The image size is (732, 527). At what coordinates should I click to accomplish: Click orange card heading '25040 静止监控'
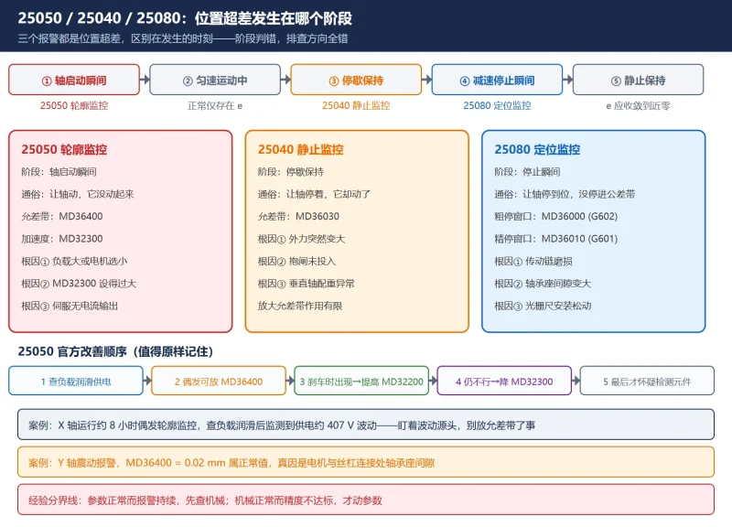coord(301,149)
